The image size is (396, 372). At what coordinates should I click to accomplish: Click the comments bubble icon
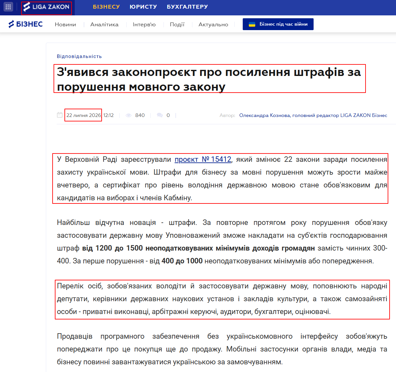coord(160,115)
